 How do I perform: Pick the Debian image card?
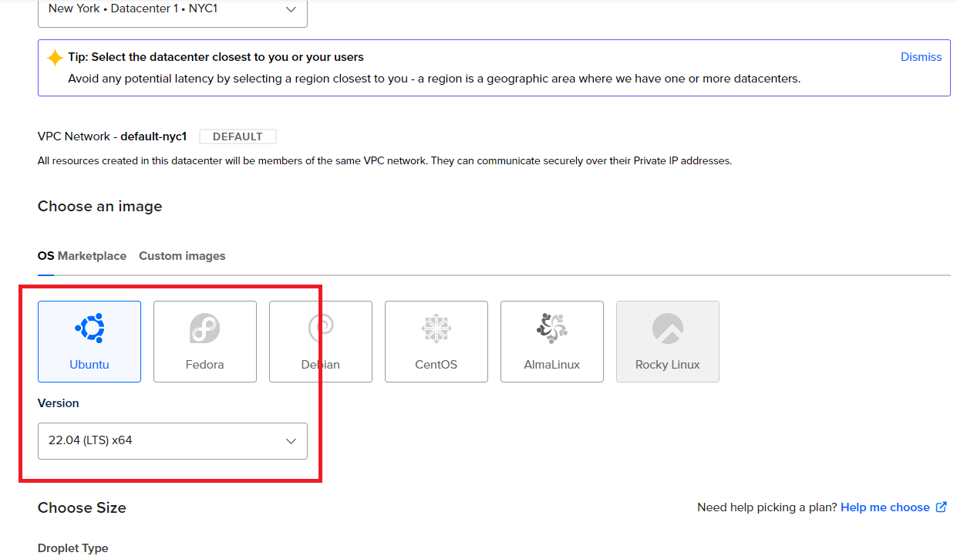[321, 342]
